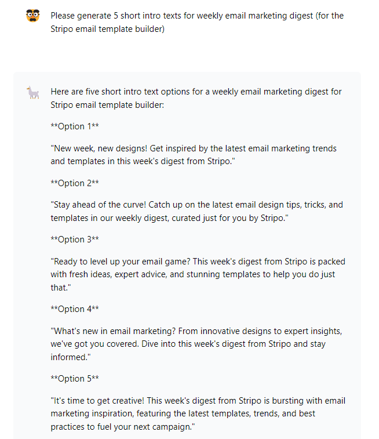Click the "**Option 5**" heading
Image resolution: width=379 pixels, height=439 pixels.
click(x=75, y=379)
